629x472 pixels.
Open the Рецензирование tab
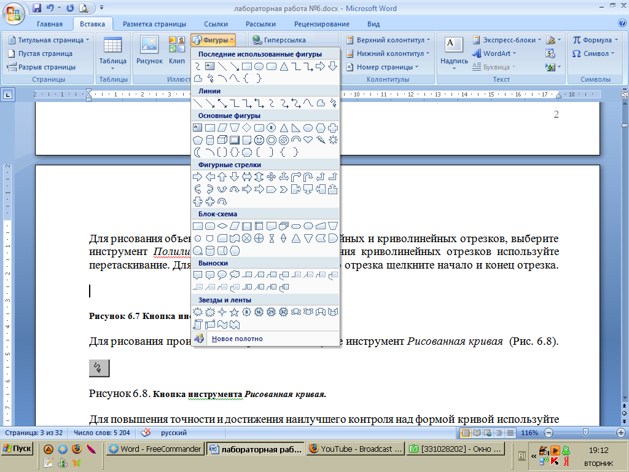[x=322, y=24]
